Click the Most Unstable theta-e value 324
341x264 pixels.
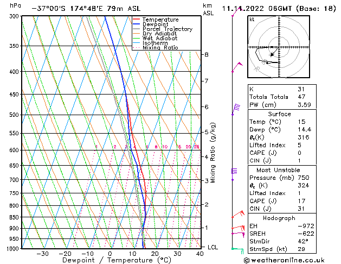tap(304, 185)
